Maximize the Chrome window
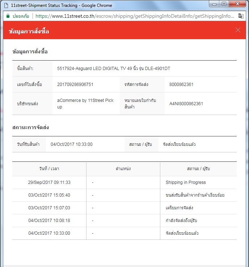The width and height of the screenshot is (249, 267). pyautogui.click(x=224, y=4)
